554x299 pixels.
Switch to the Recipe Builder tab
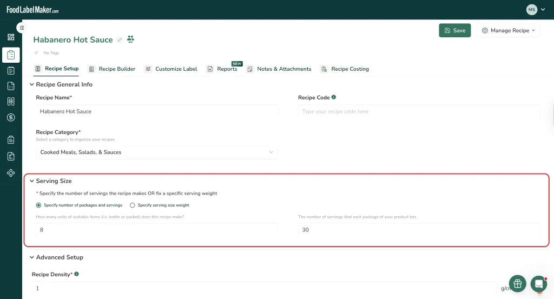pyautogui.click(x=111, y=69)
